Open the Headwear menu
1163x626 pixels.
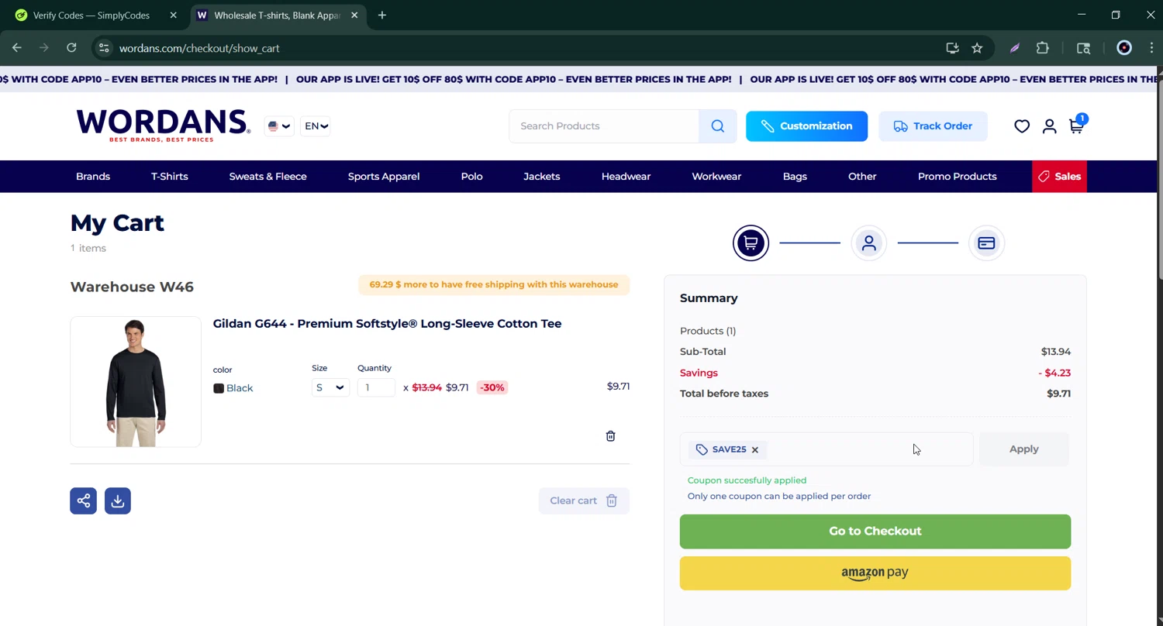tap(626, 177)
